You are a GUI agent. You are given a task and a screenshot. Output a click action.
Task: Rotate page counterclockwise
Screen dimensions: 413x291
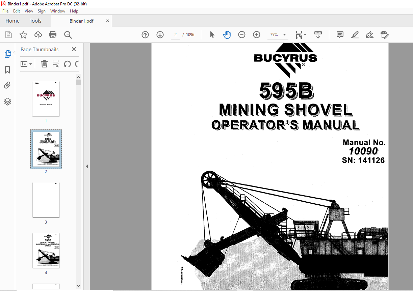(67, 64)
